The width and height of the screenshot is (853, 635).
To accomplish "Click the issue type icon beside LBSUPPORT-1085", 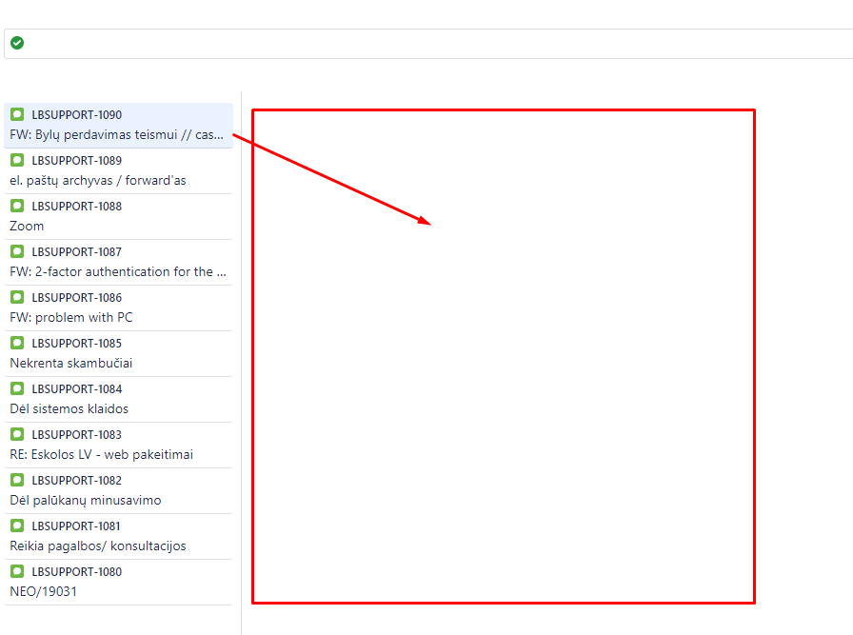I will point(16,343).
